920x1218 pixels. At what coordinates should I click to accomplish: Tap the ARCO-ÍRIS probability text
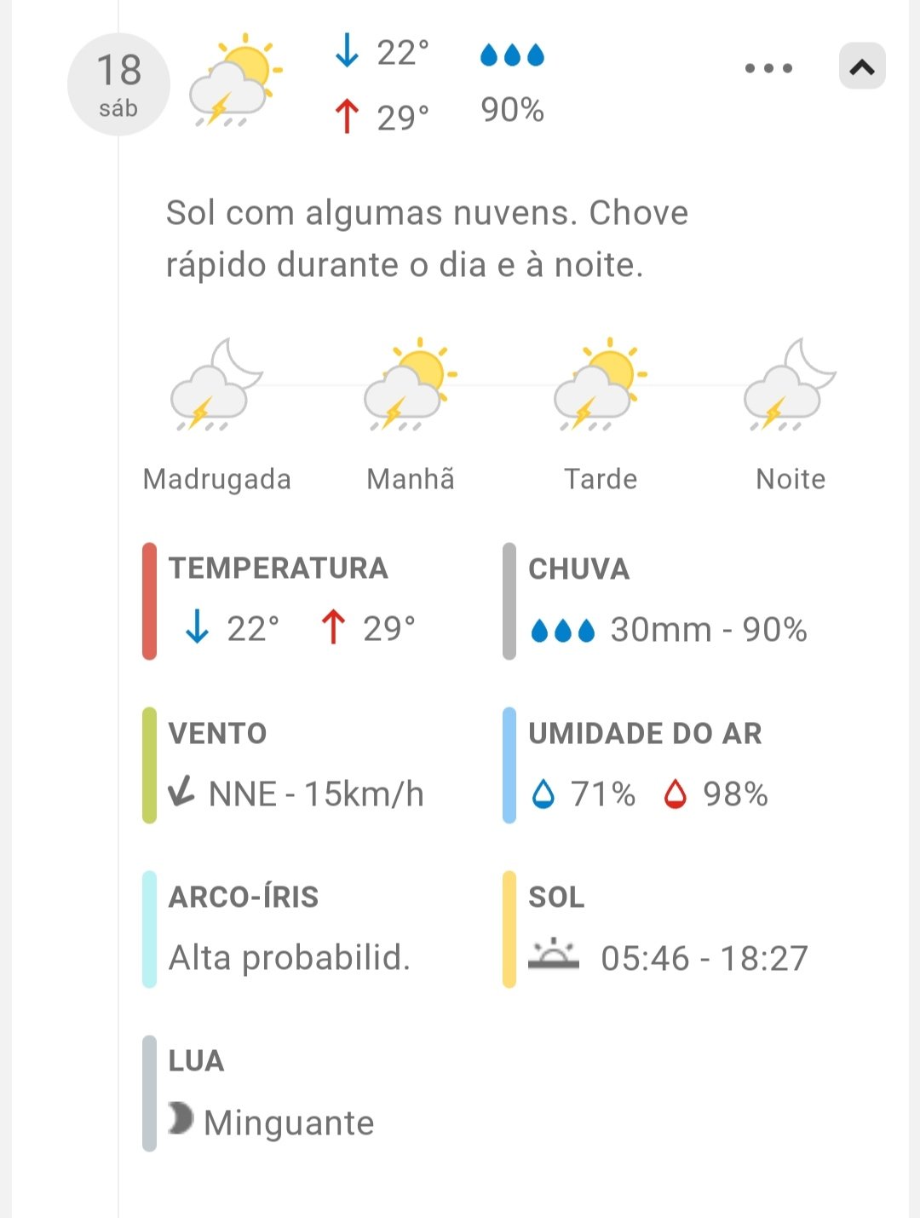[x=290, y=958]
